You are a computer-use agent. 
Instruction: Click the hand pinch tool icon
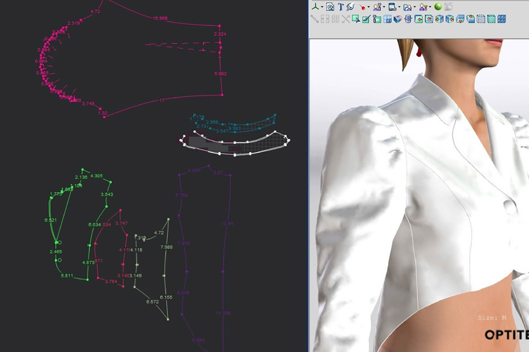click(351, 7)
